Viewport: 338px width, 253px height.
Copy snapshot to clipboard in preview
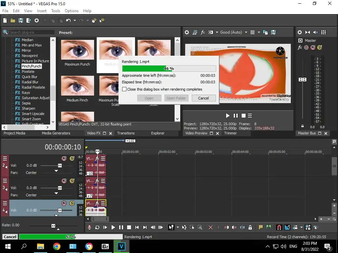point(265,32)
